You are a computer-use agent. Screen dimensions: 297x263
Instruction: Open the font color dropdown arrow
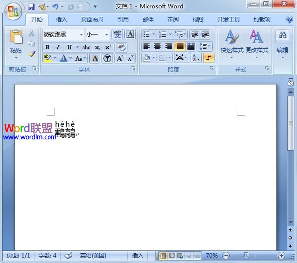pyautogui.click(x=70, y=58)
